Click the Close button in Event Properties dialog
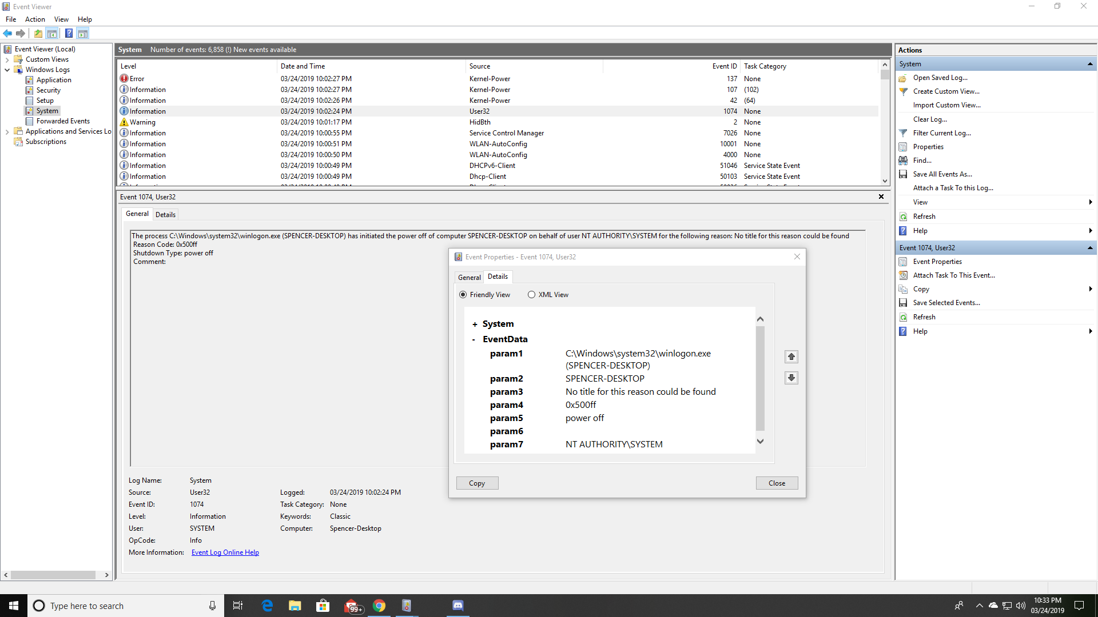The image size is (1098, 617). [777, 483]
